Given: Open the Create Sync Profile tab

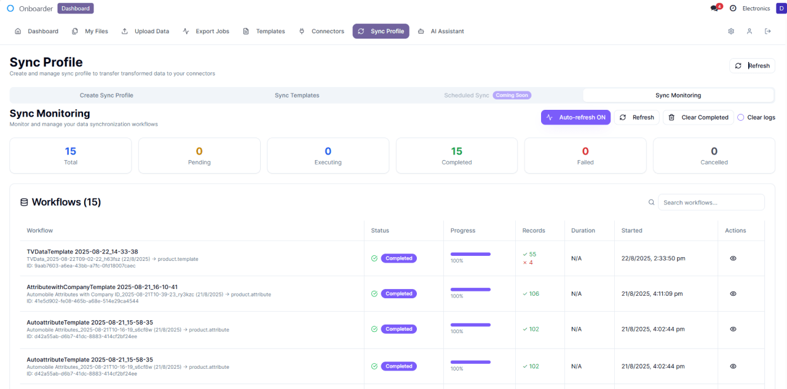Looking at the screenshot, I should click(x=106, y=95).
